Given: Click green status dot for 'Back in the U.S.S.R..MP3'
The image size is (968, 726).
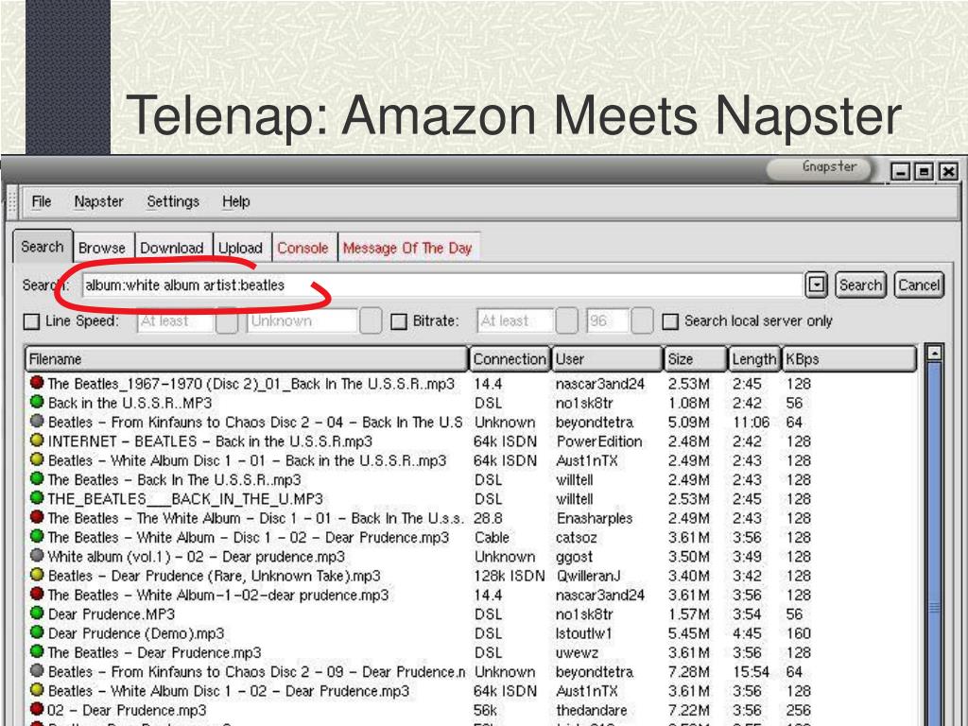Looking at the screenshot, I should tap(37, 402).
